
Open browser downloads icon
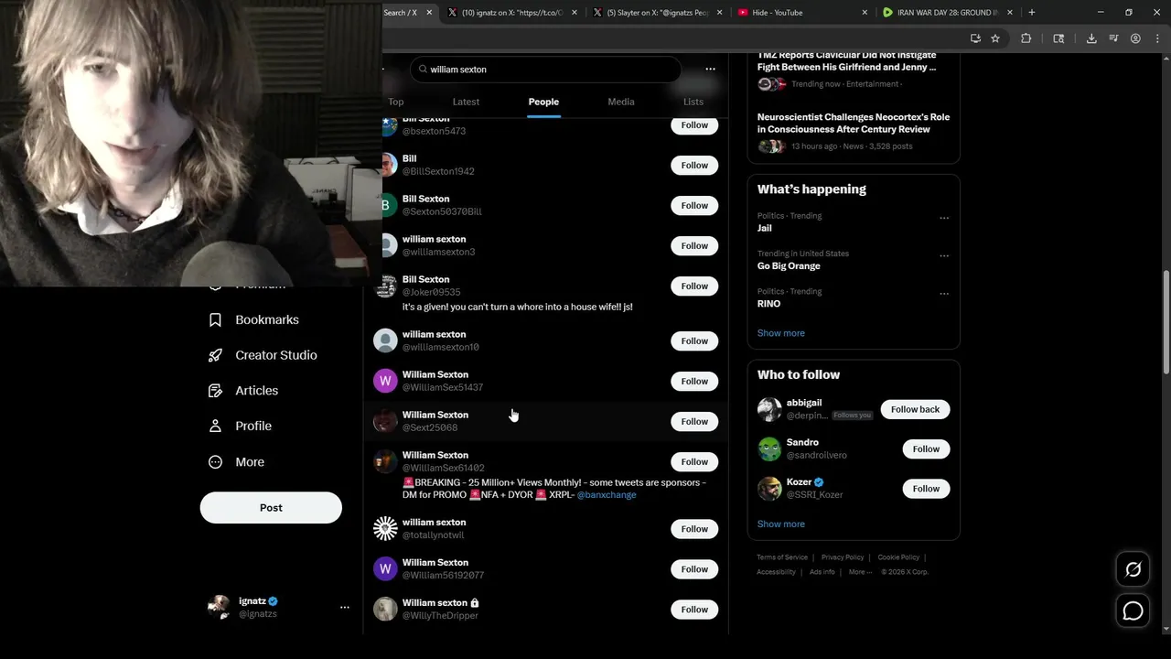[x=1091, y=38]
